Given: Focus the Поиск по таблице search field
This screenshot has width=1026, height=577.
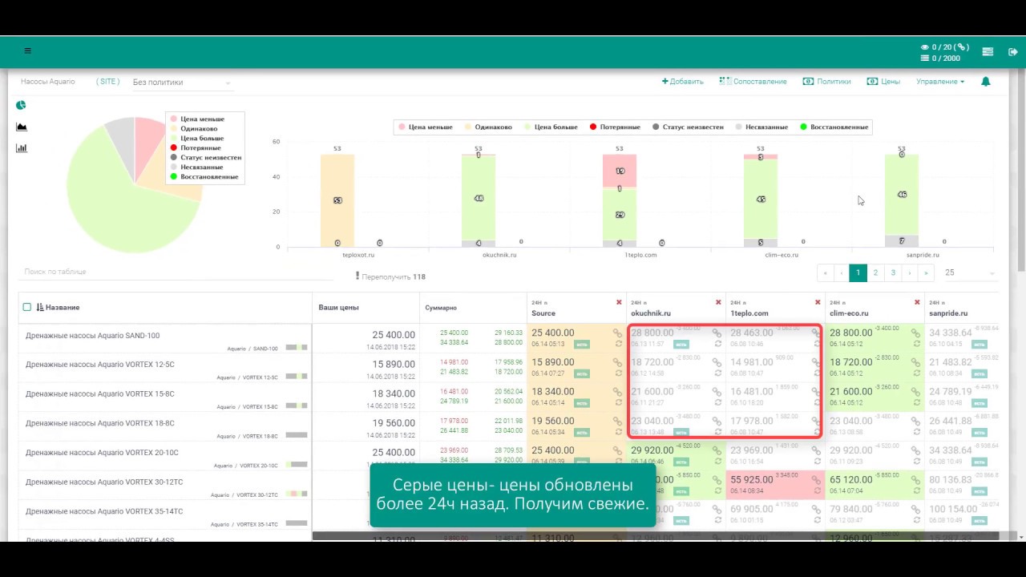Looking at the screenshot, I should [x=176, y=272].
